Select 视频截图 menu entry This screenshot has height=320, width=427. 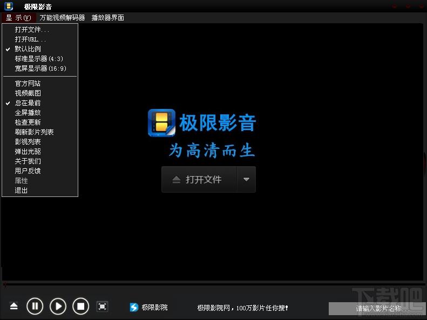point(40,93)
